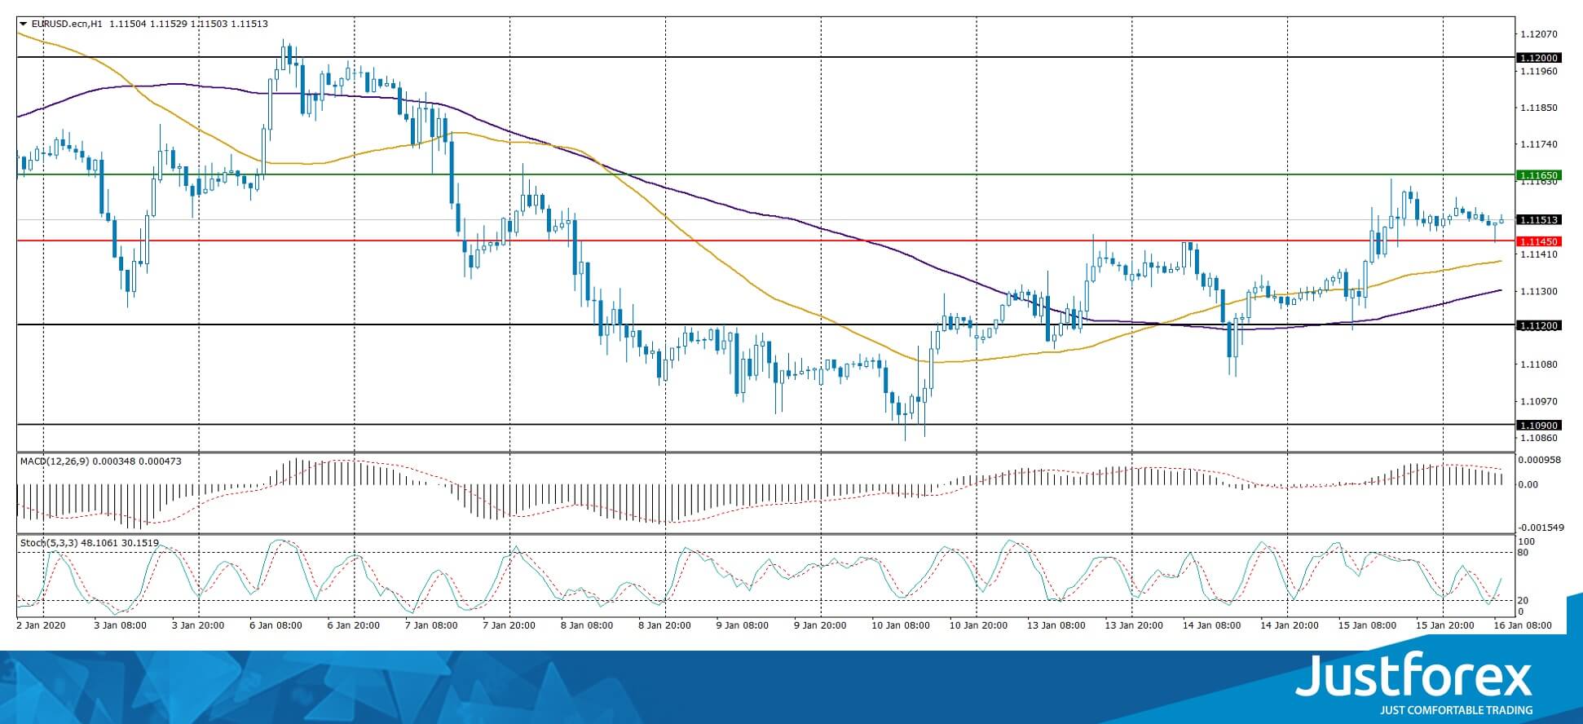Click the MACD scale value 0.000958
Screen dimensions: 1583x724
click(1541, 460)
